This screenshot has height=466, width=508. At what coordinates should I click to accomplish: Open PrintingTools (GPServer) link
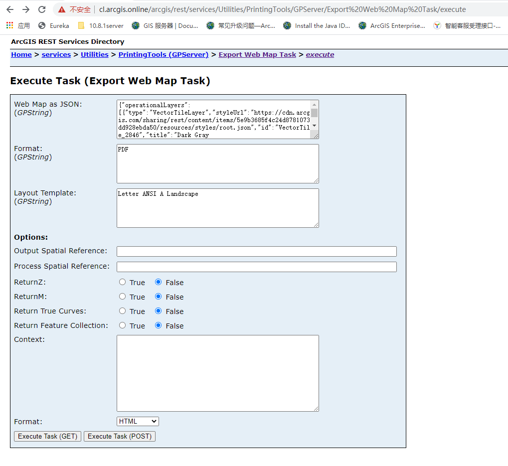(x=164, y=54)
